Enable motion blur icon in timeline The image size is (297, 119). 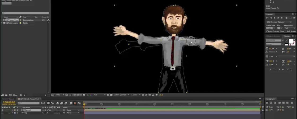click(x=65, y=103)
